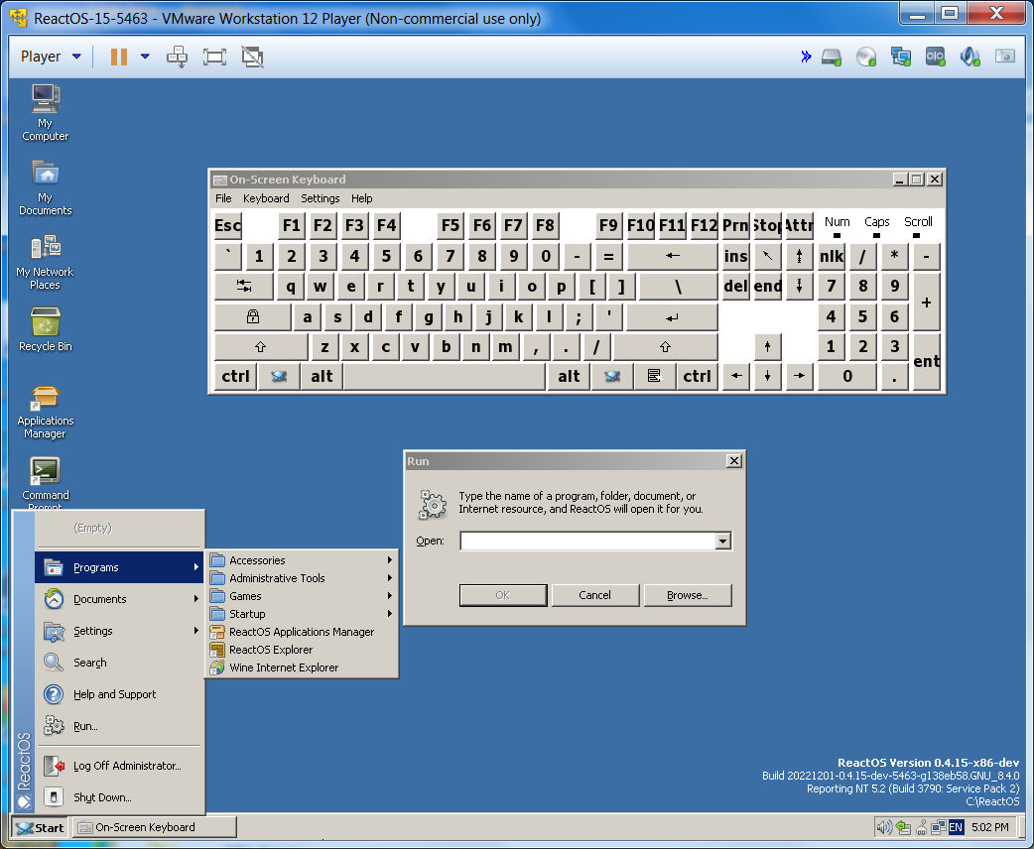Toggle the left ctrl key on On-Screen Keyboard

click(235, 376)
